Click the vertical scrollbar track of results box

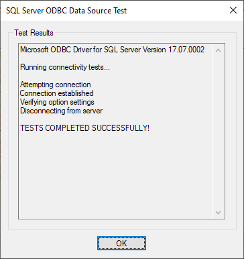(218, 132)
